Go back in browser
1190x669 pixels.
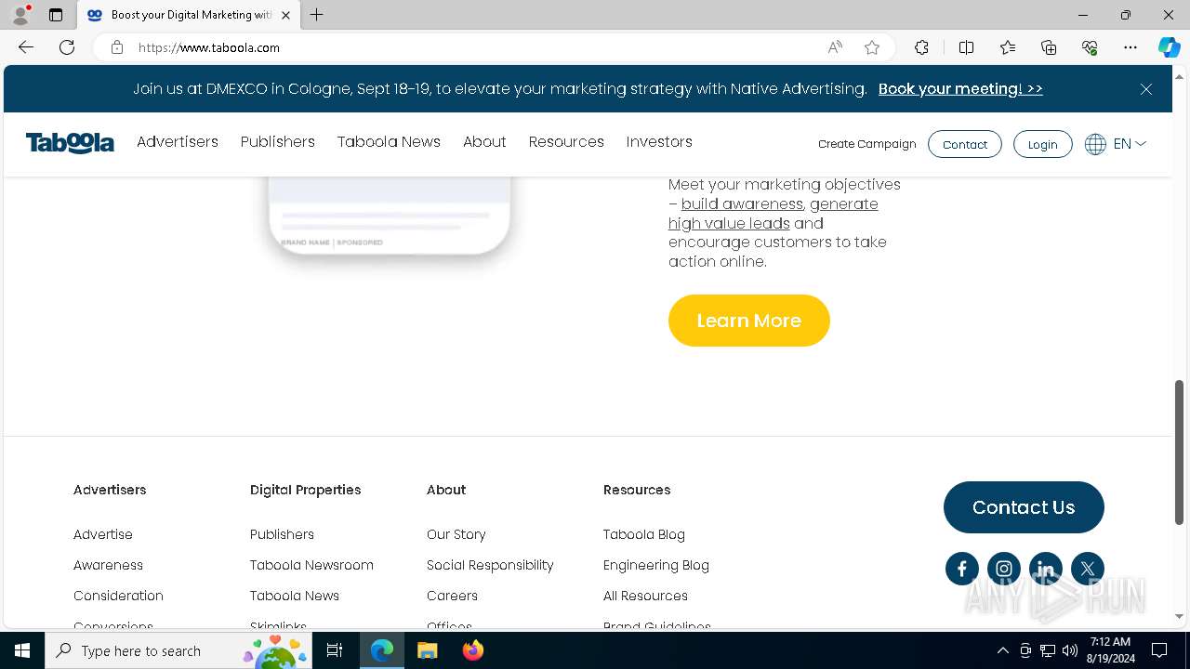[x=26, y=47]
